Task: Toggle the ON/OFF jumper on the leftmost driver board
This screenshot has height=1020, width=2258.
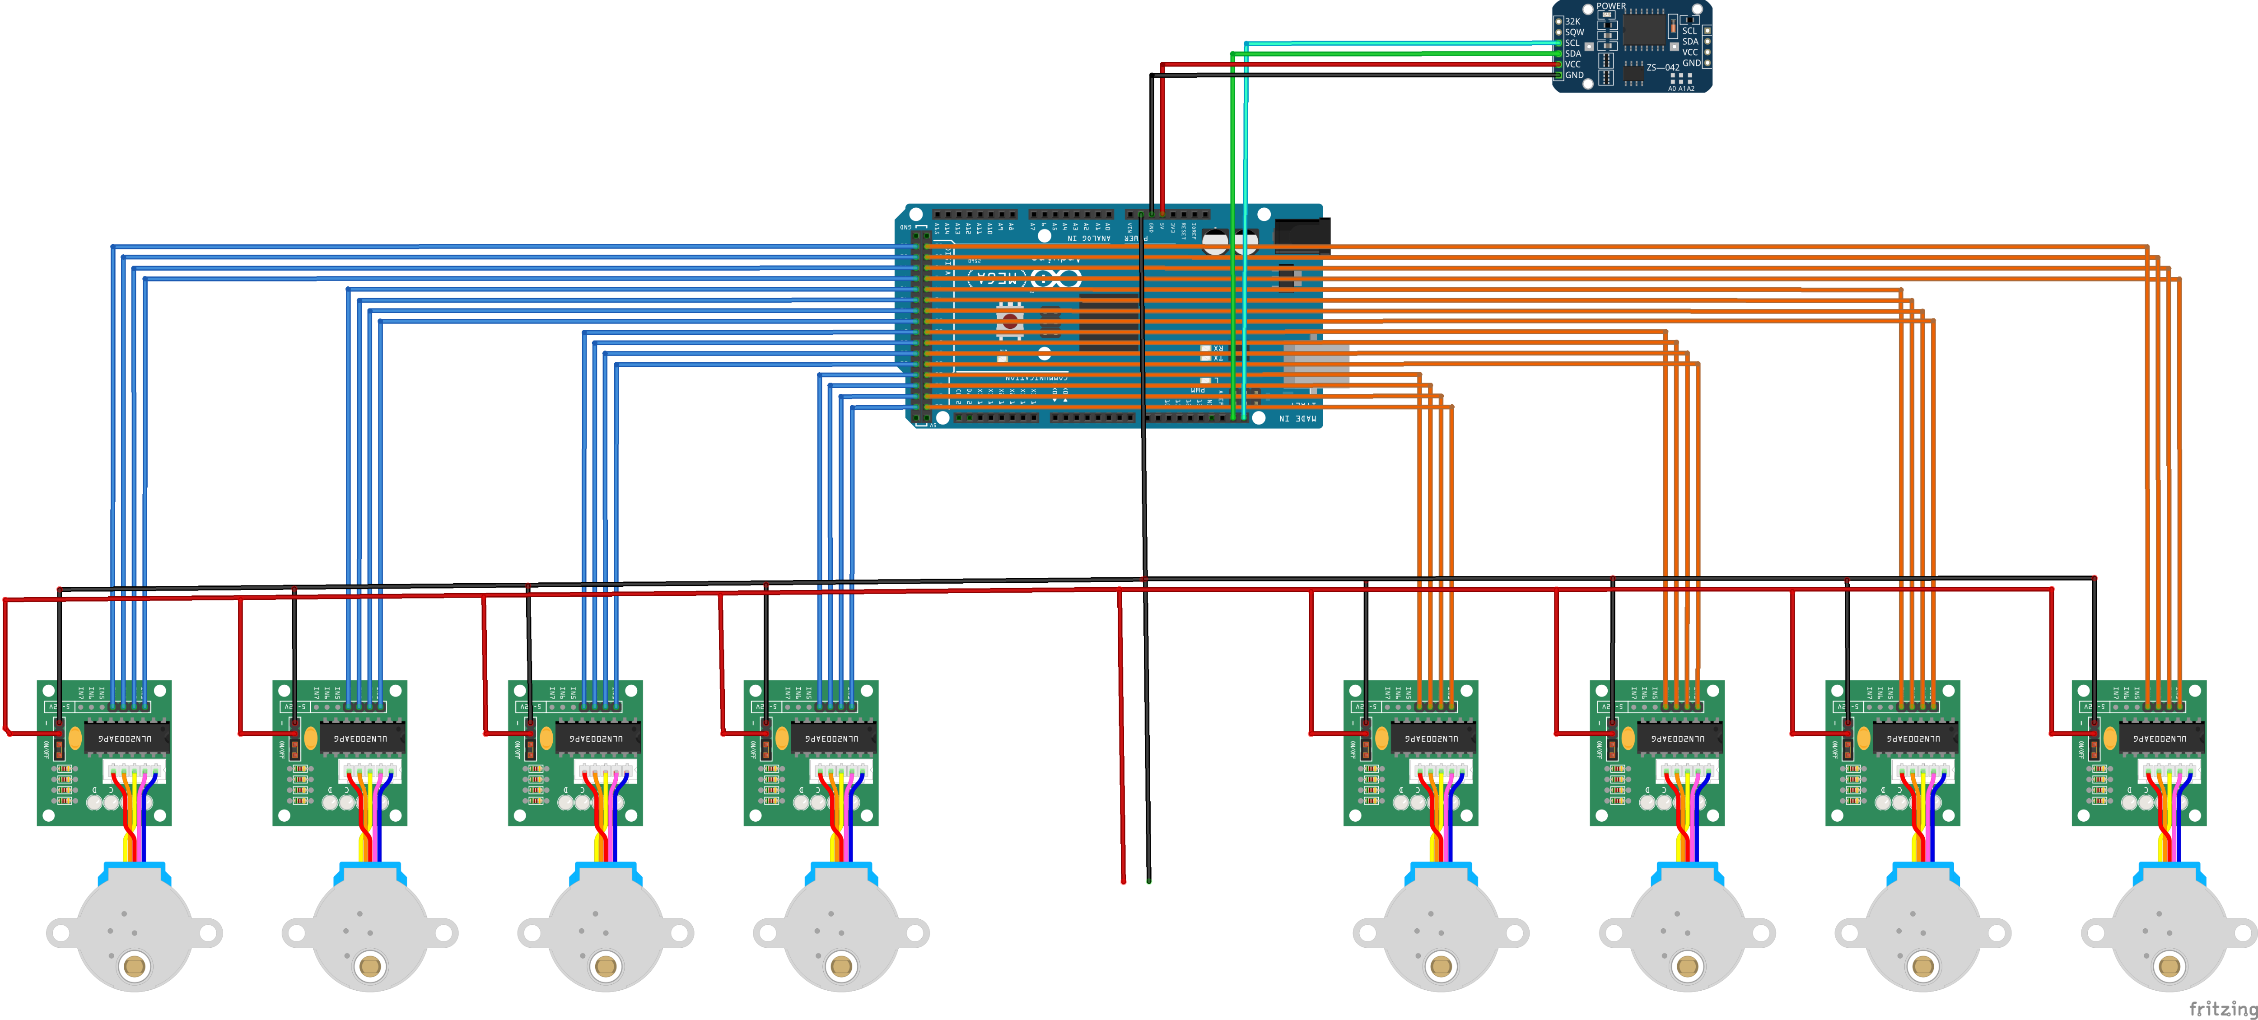Action: (60, 749)
